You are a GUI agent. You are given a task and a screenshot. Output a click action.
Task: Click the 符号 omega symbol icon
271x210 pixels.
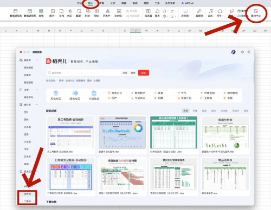pos(220,13)
